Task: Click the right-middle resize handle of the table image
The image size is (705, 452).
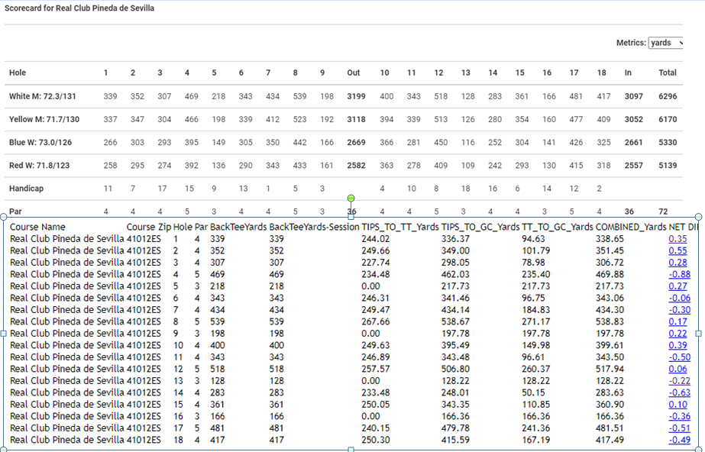Action: point(698,334)
